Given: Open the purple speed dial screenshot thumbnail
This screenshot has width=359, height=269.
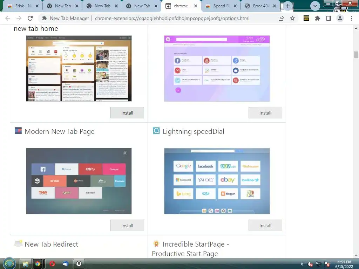Looking at the screenshot, I should [217, 68].
